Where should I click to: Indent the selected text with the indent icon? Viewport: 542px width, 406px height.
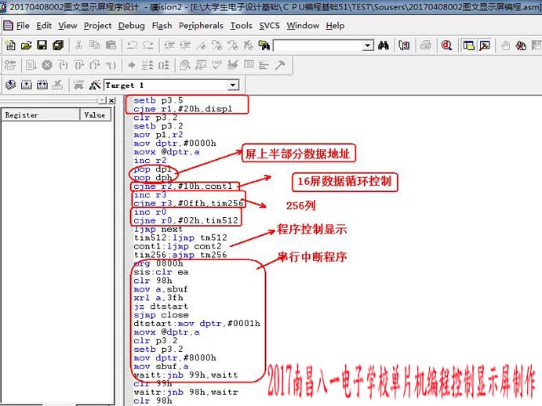click(x=169, y=45)
